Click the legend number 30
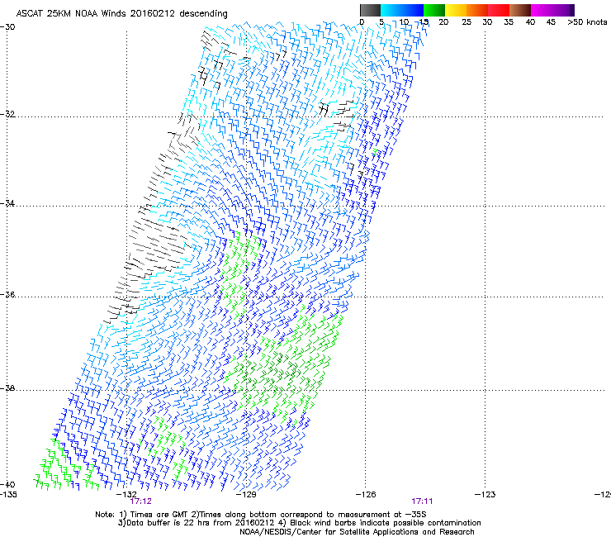The image size is (611, 537). [487, 22]
